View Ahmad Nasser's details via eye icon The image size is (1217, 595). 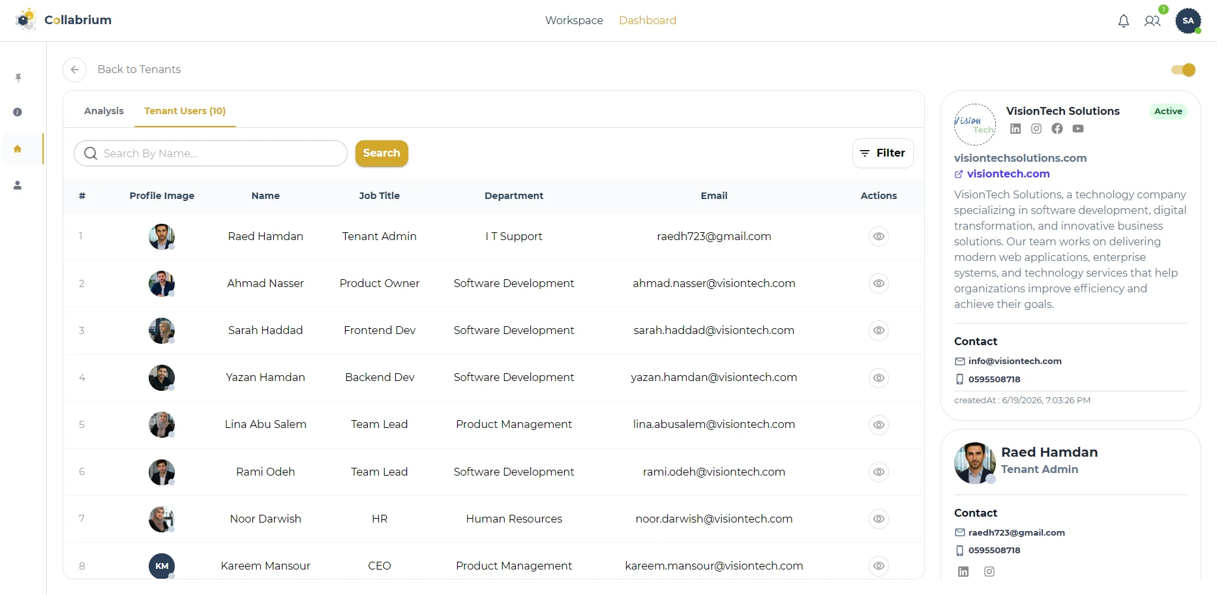(879, 283)
